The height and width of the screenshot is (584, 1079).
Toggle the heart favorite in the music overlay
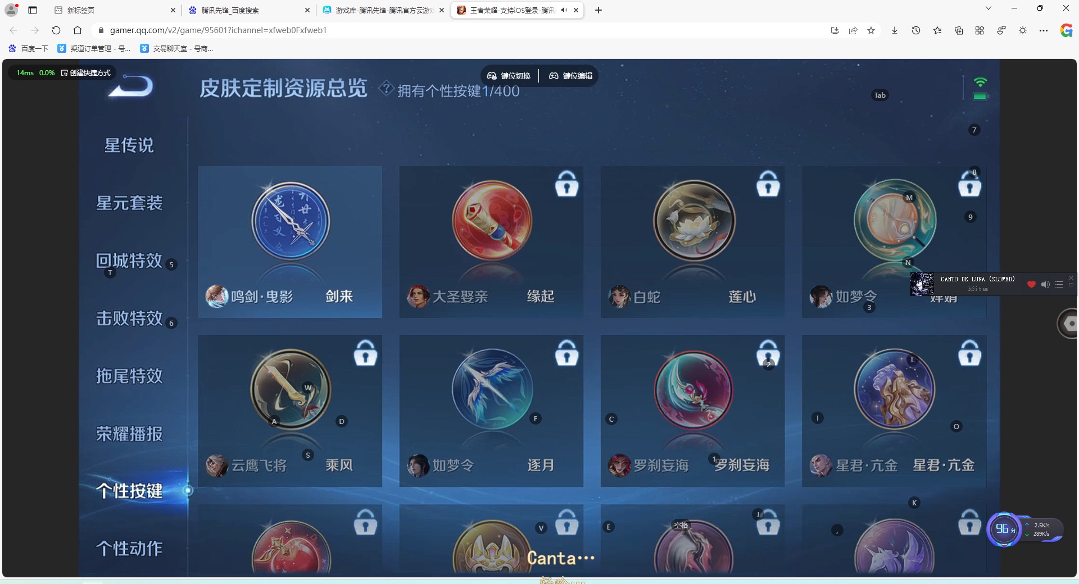[1031, 285]
